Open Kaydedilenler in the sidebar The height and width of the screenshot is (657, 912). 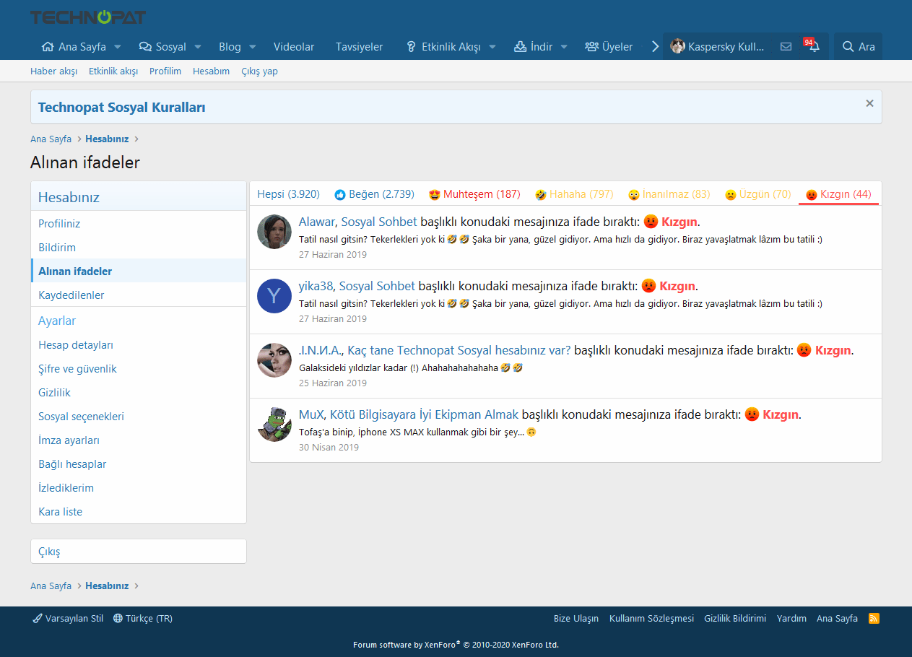(x=139, y=295)
